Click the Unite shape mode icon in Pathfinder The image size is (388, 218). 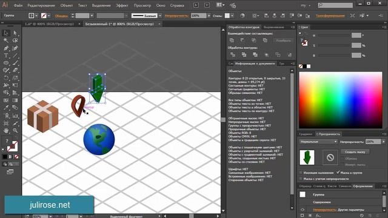(232, 40)
